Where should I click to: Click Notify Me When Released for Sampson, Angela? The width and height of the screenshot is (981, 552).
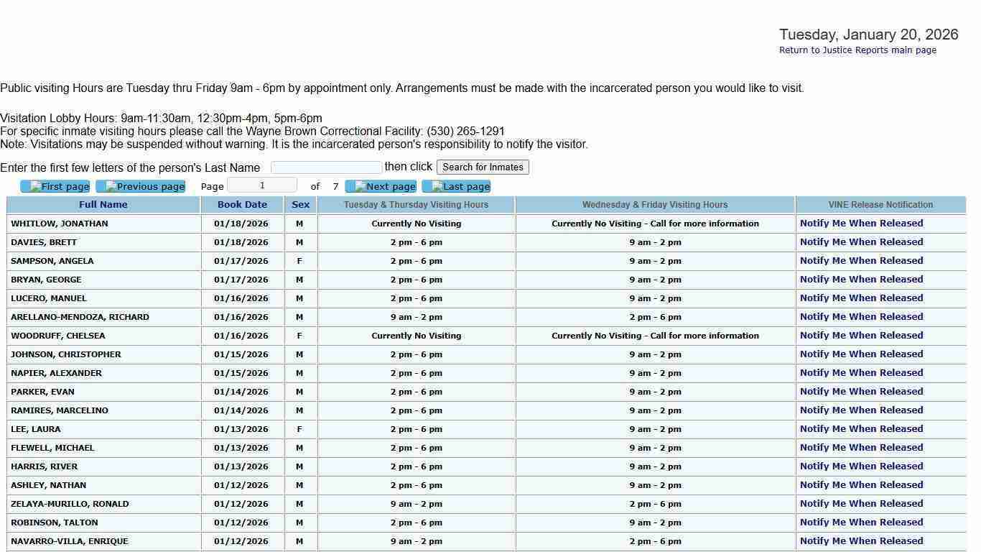tap(861, 261)
